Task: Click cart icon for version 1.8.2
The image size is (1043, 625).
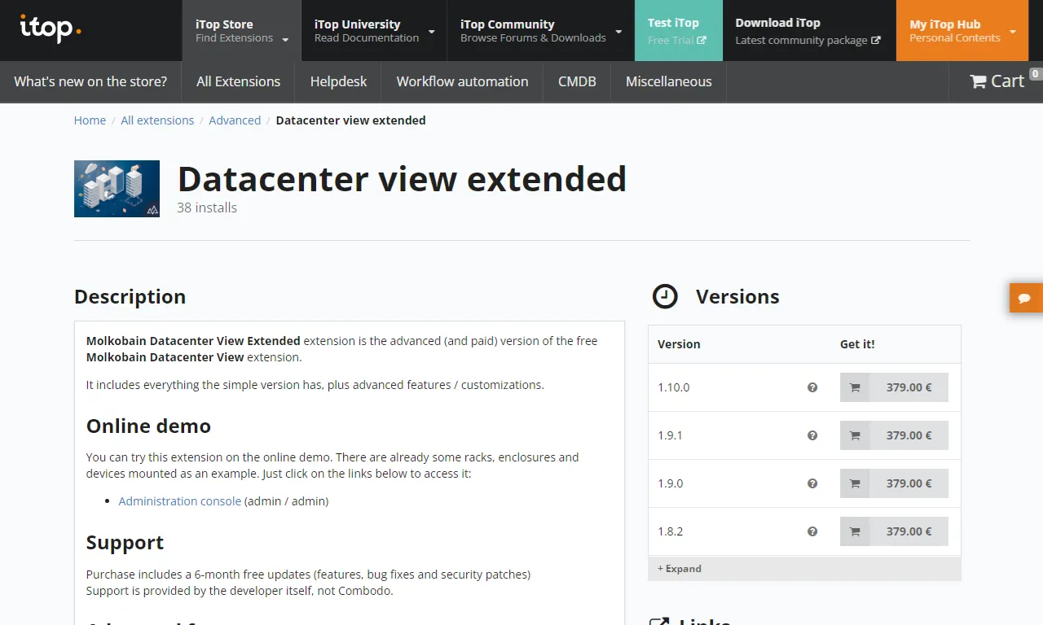Action: point(855,531)
